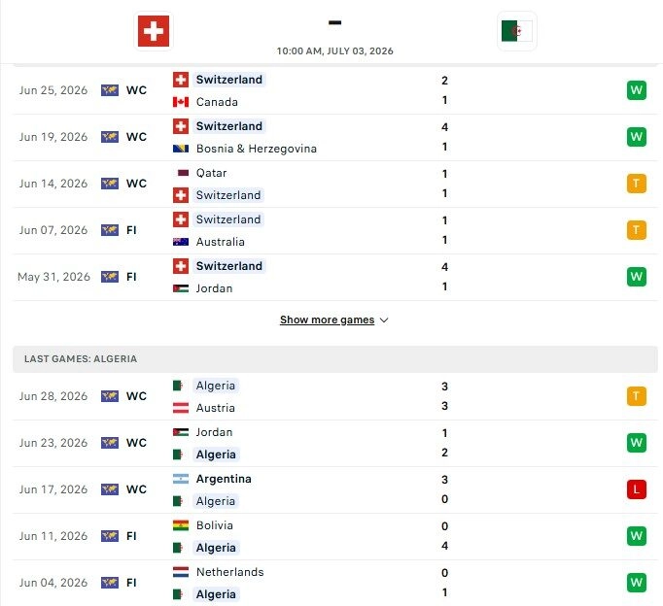Screen dimensions: 663x606
Task: Click the W badge for Switzerland vs Canada
Action: 637,90
